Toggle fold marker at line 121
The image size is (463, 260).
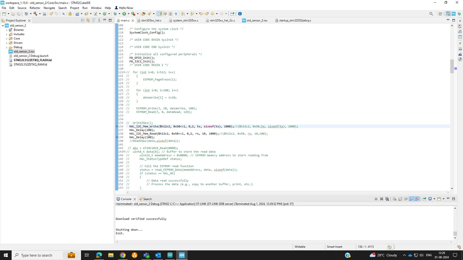124,72
